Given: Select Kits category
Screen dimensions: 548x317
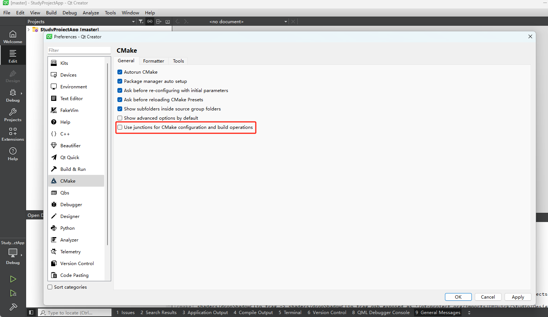Looking at the screenshot, I should 76,63.
